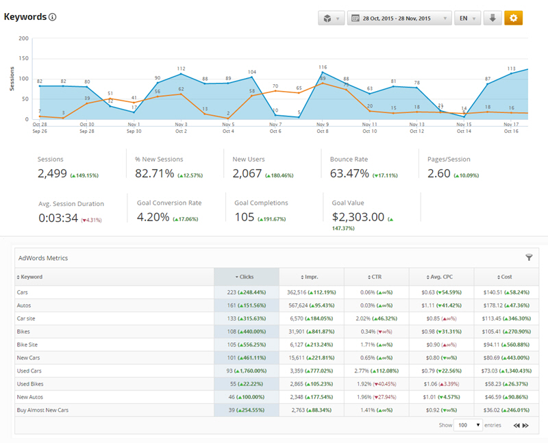Click the Used Cars keyword row

click(29, 371)
